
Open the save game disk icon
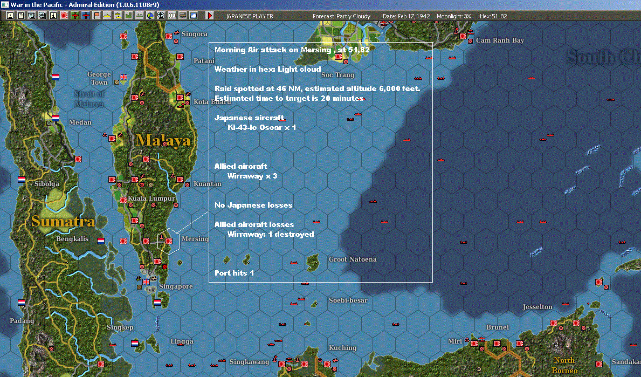[x=10, y=16]
